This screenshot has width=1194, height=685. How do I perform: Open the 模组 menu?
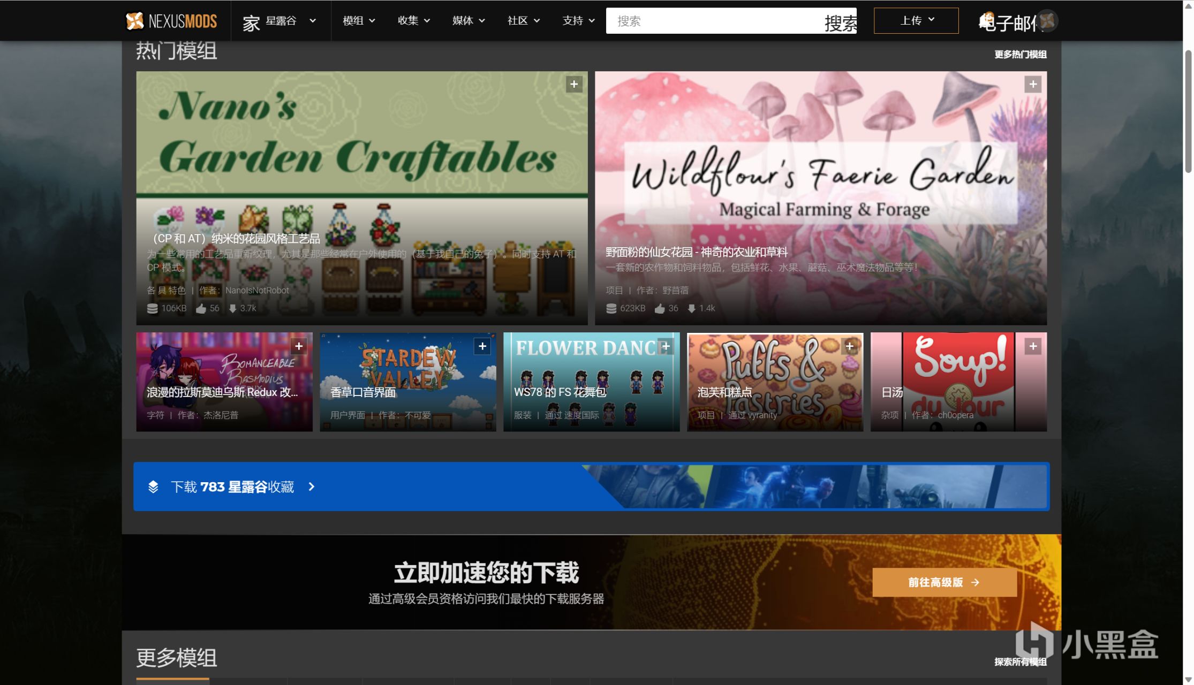point(359,21)
